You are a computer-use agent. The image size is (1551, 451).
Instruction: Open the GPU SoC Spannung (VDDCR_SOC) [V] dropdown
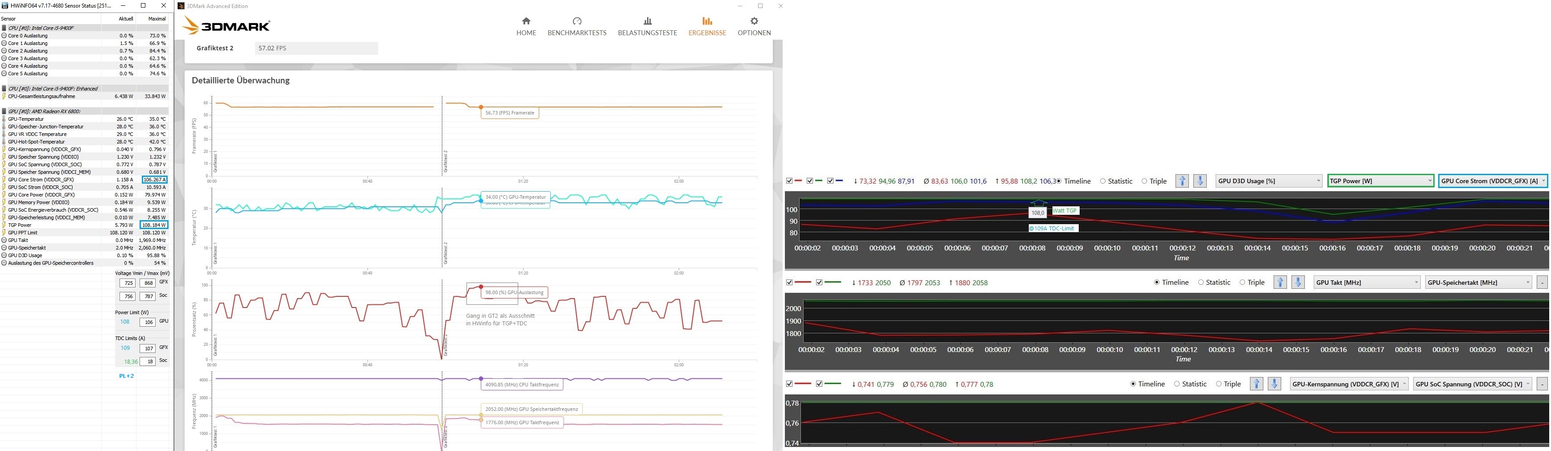click(x=1473, y=384)
